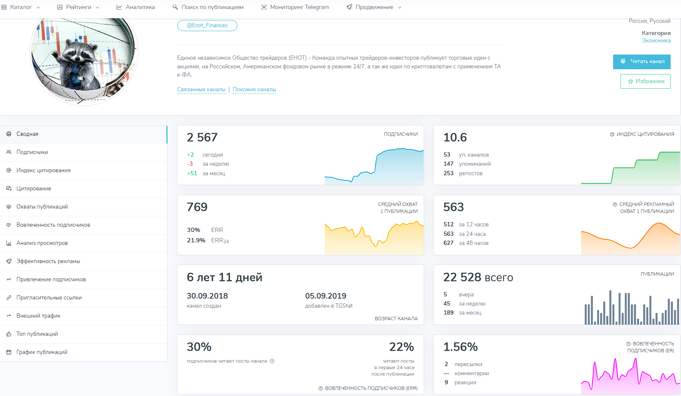Open the Рейтинги dropdown in navigation

pyautogui.click(x=78, y=7)
